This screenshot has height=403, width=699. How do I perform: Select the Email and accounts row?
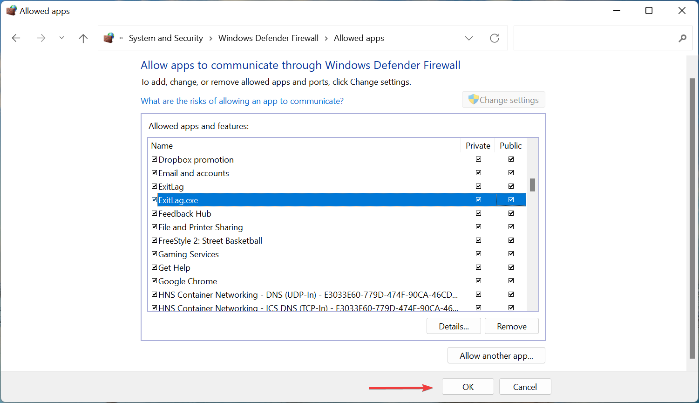(x=337, y=173)
